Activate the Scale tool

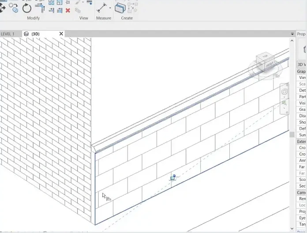coord(60,2)
